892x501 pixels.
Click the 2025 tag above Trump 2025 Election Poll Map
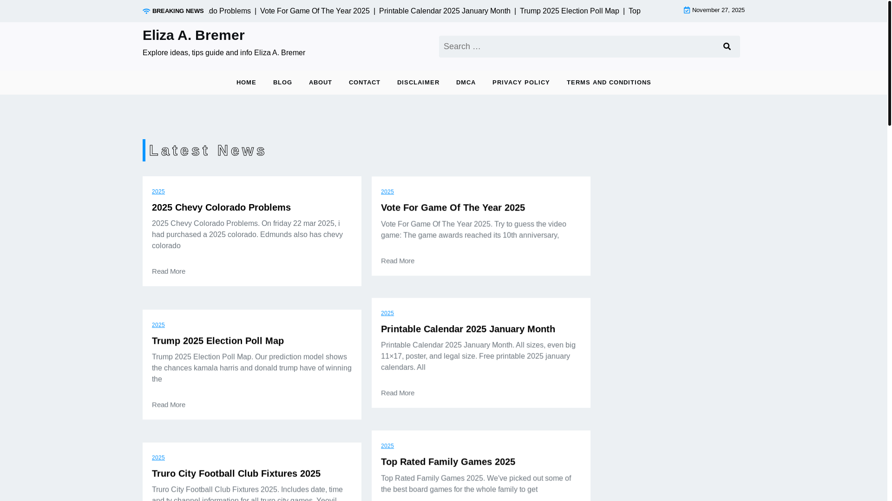158,325
